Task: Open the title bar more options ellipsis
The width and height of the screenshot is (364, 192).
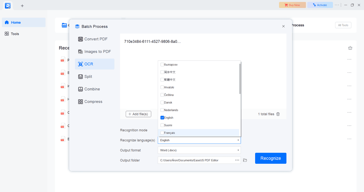Action: pyautogui.click(x=337, y=5)
